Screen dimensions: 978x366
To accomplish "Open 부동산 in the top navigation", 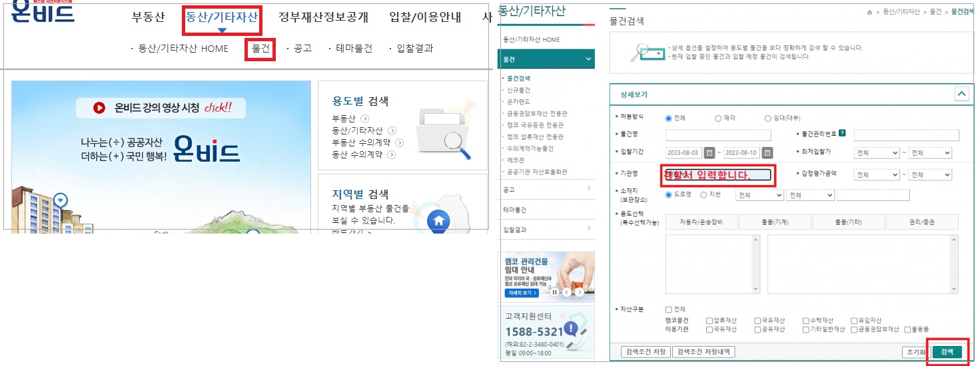I will pos(148,17).
